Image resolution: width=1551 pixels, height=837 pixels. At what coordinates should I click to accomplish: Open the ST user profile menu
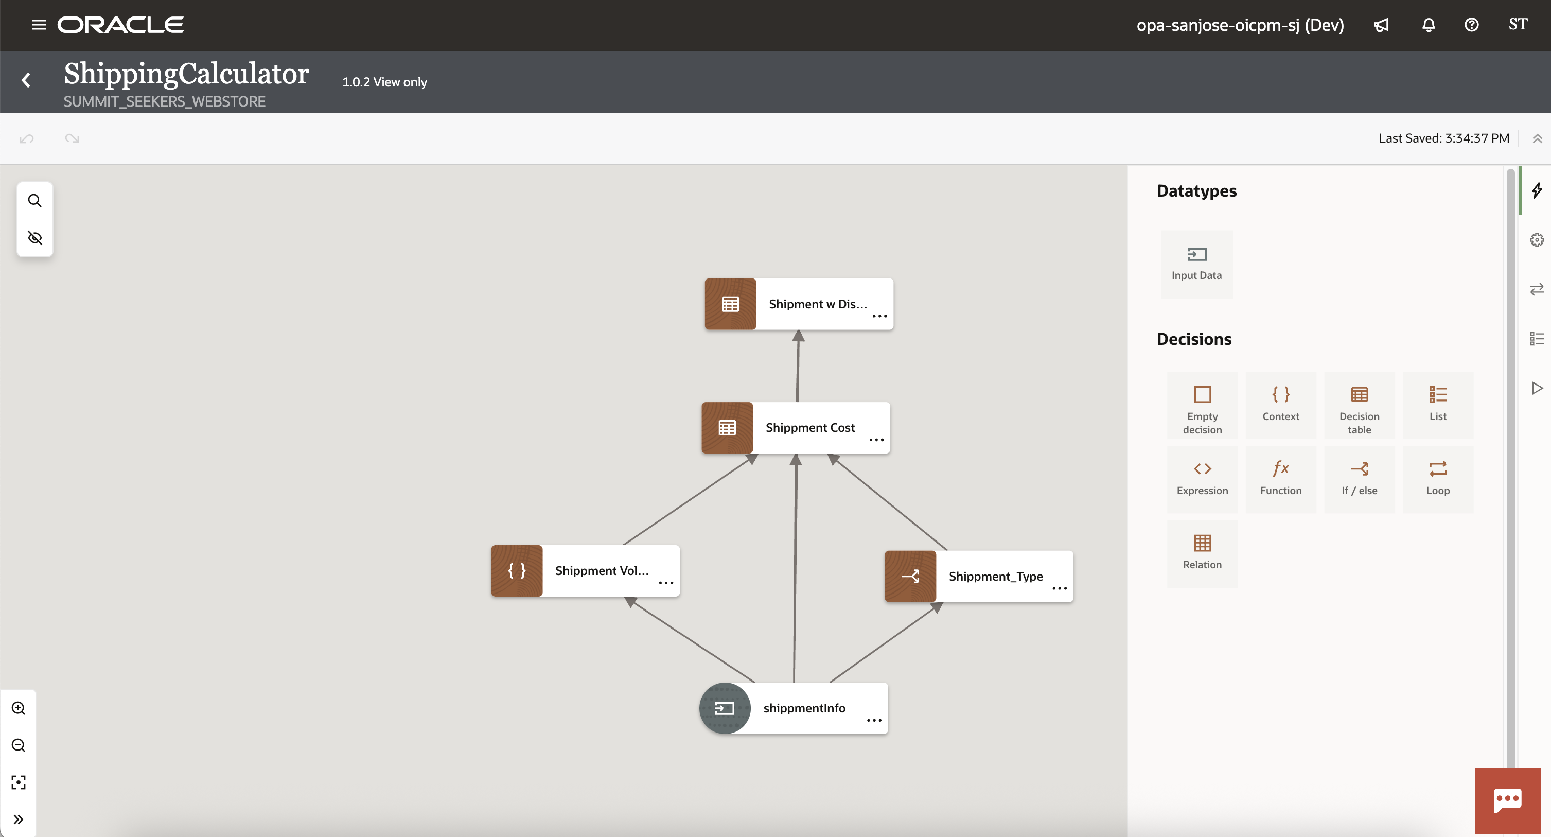click(x=1517, y=25)
